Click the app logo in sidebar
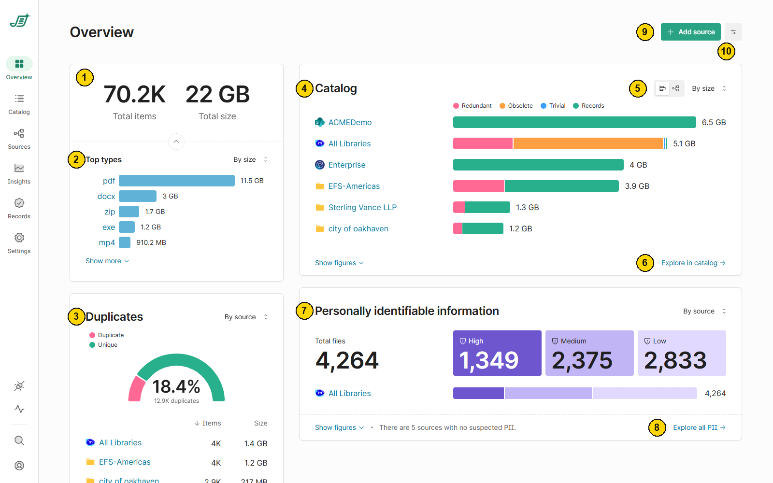The image size is (773, 483). click(x=20, y=20)
